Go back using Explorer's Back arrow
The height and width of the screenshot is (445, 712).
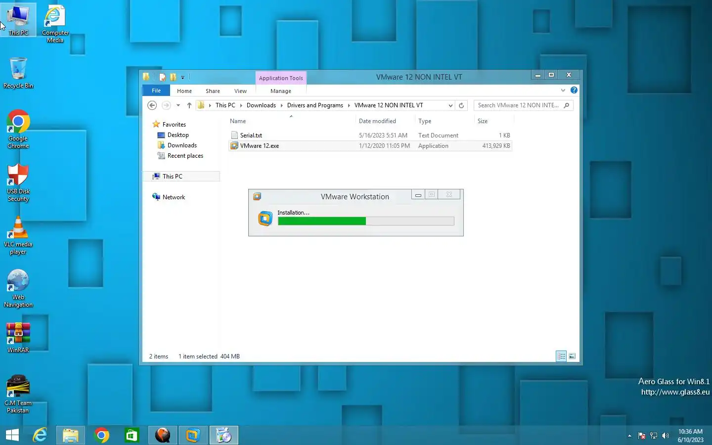[152, 105]
